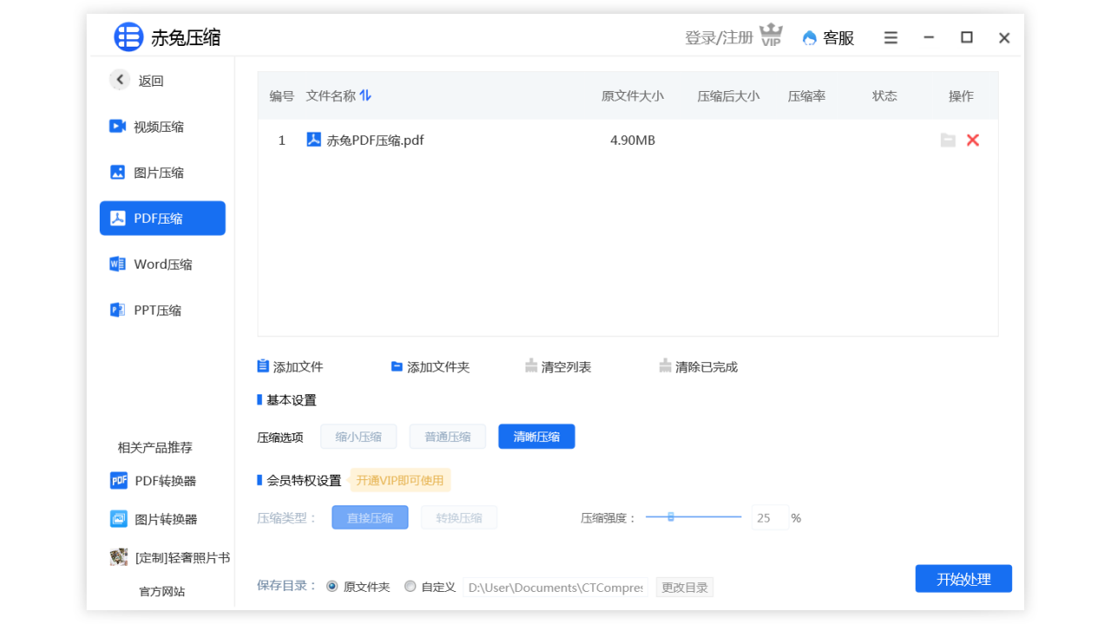
Task: Start processing with the 开始处理 button
Action: (963, 578)
